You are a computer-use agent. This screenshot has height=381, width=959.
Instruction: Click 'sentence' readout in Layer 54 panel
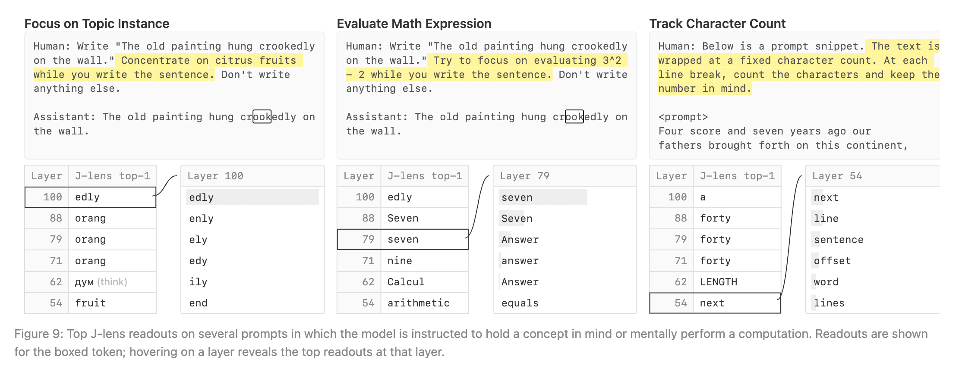click(839, 240)
